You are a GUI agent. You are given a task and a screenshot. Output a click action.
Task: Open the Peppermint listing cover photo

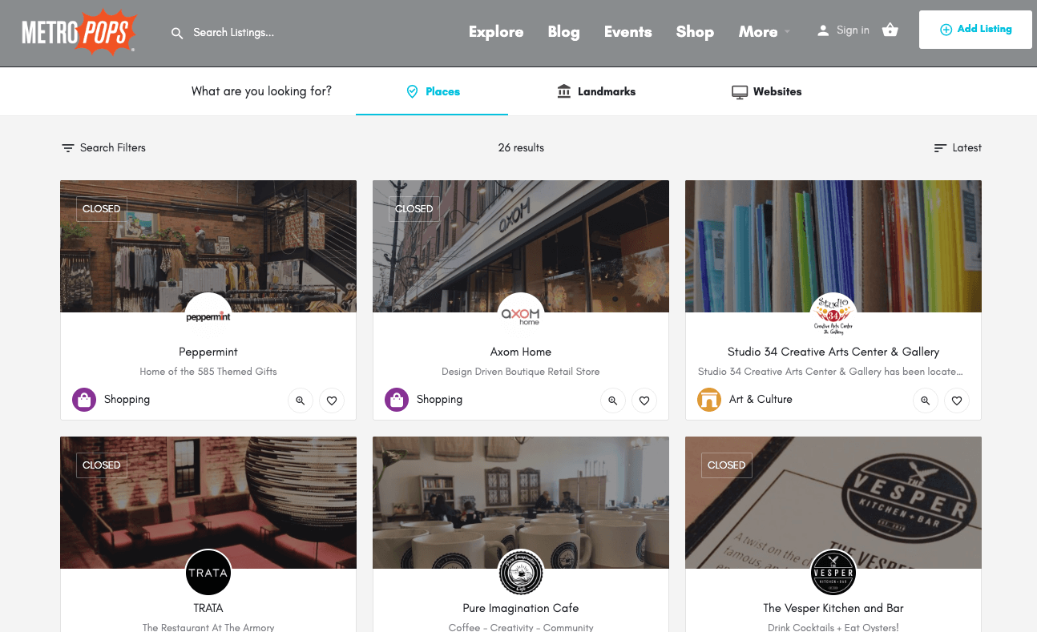tap(208, 246)
